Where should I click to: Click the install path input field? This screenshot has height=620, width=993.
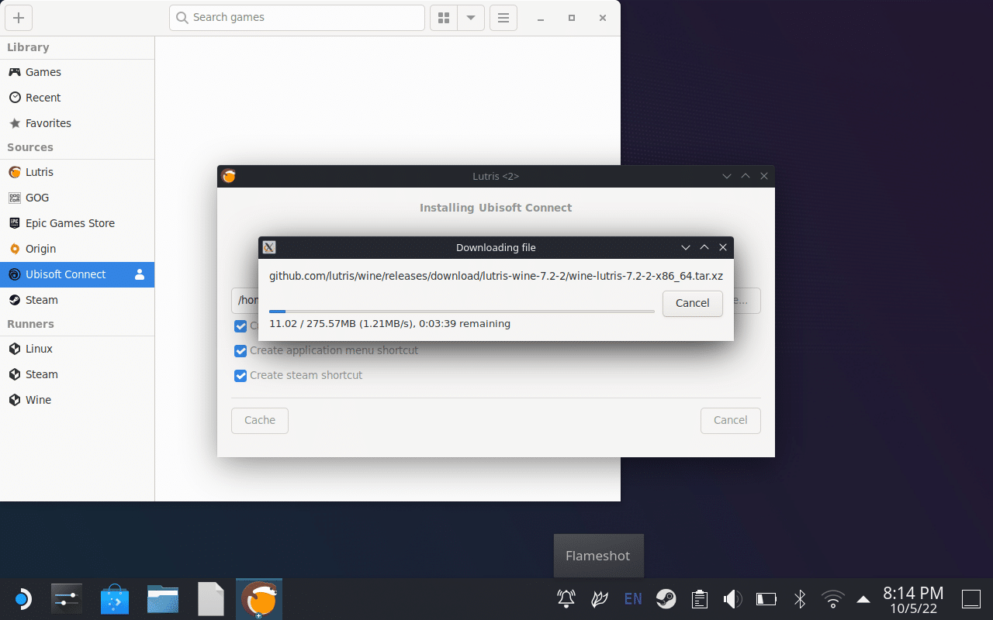pyautogui.click(x=244, y=301)
